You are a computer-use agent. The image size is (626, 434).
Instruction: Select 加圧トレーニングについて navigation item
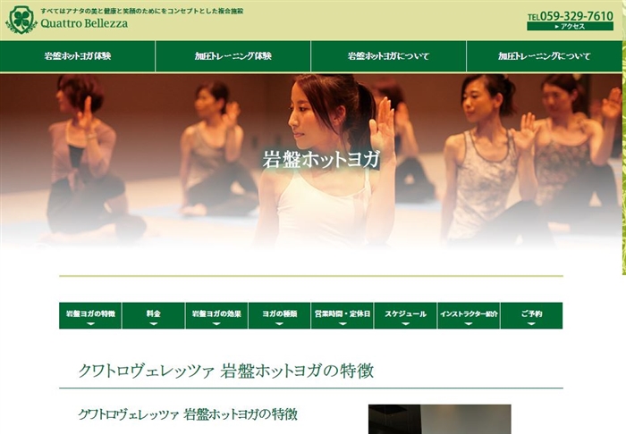tap(544, 56)
